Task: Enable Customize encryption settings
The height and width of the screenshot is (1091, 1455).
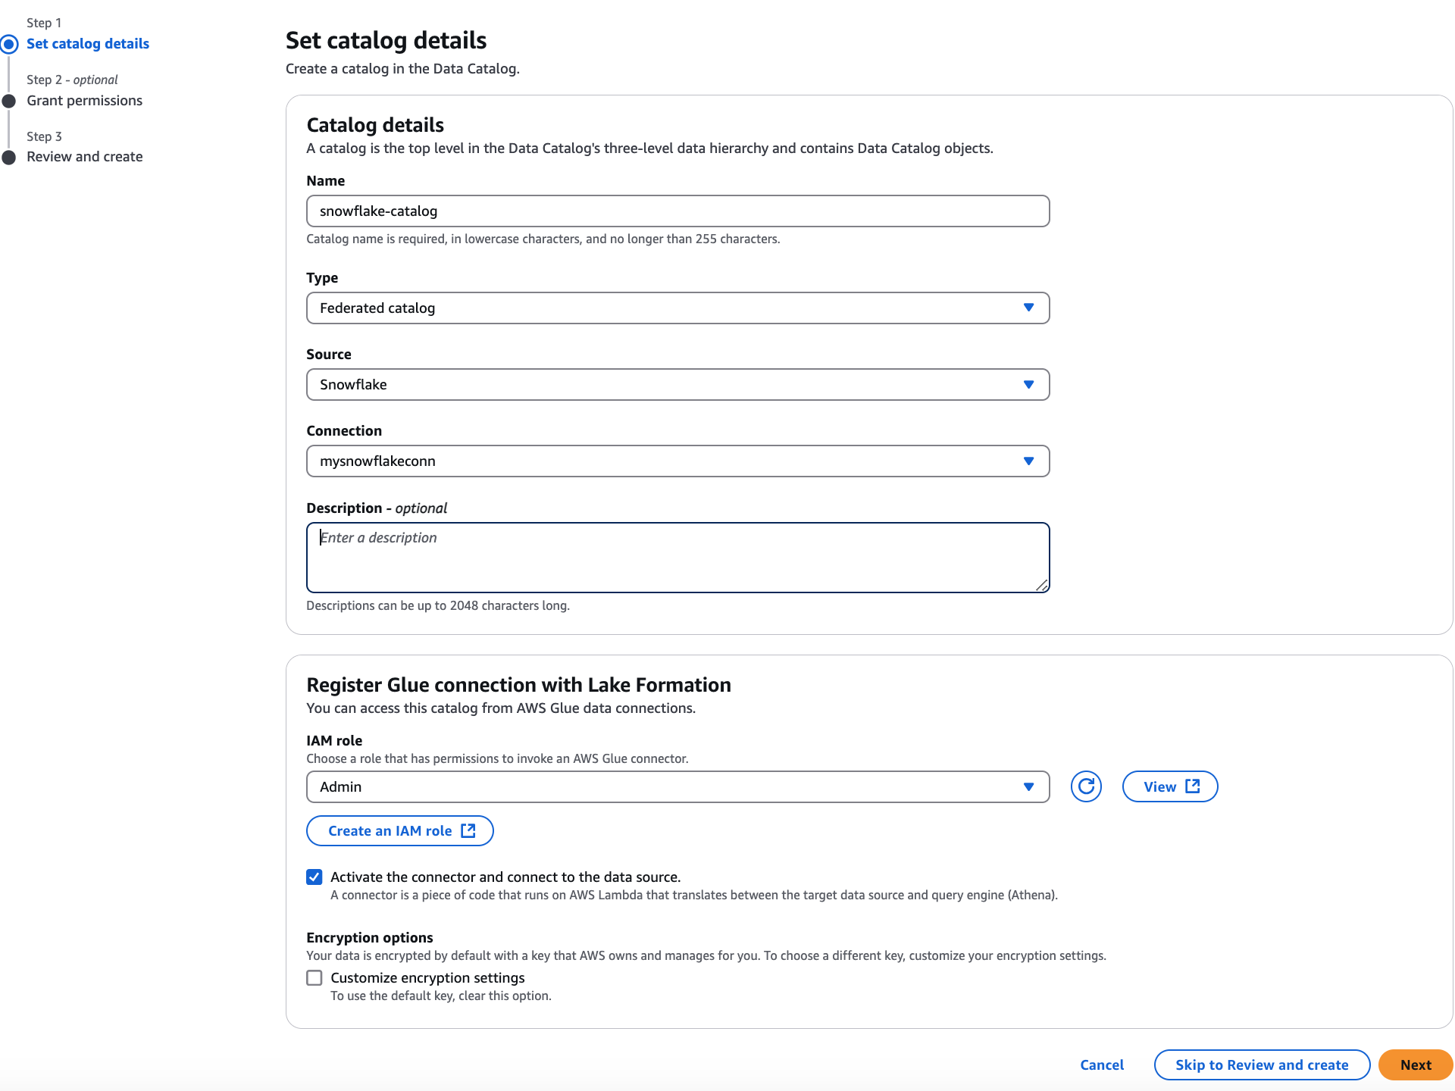Action: point(314,977)
